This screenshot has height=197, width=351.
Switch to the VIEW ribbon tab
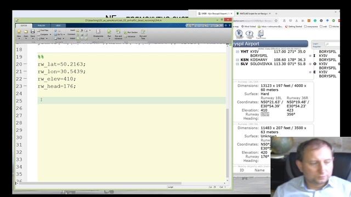[x=58, y=26]
